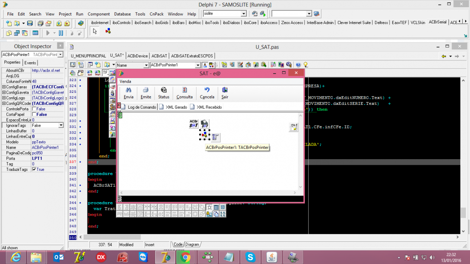Image resolution: width=470 pixels, height=264 pixels.
Task: Select the Zeos Access palette tab
Action: click(x=292, y=23)
